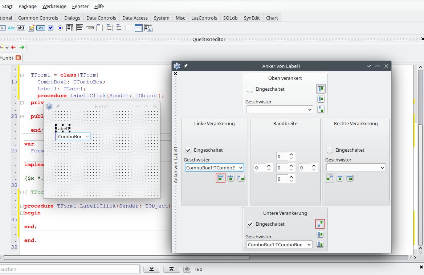Enable the Rechte Verankerung Eingeschaltet checkbox
The height and width of the screenshot is (275, 424).
pos(330,150)
